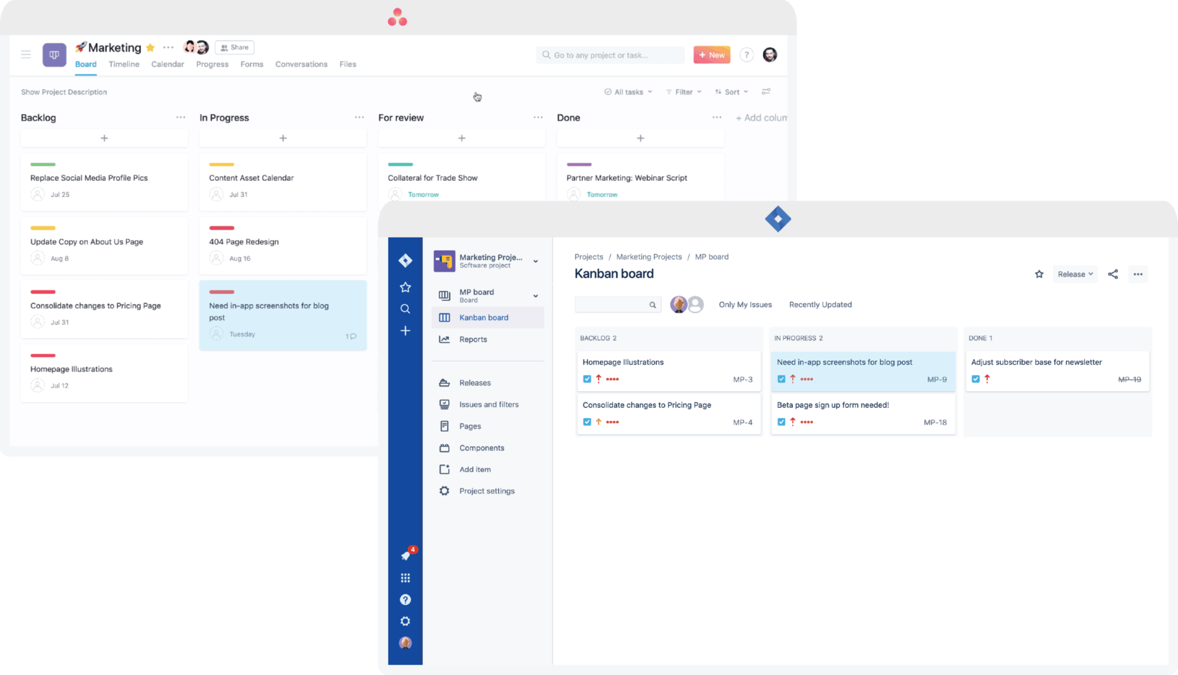
Task: Check the task checkbox on Homepage Illustrations card
Action: (587, 379)
